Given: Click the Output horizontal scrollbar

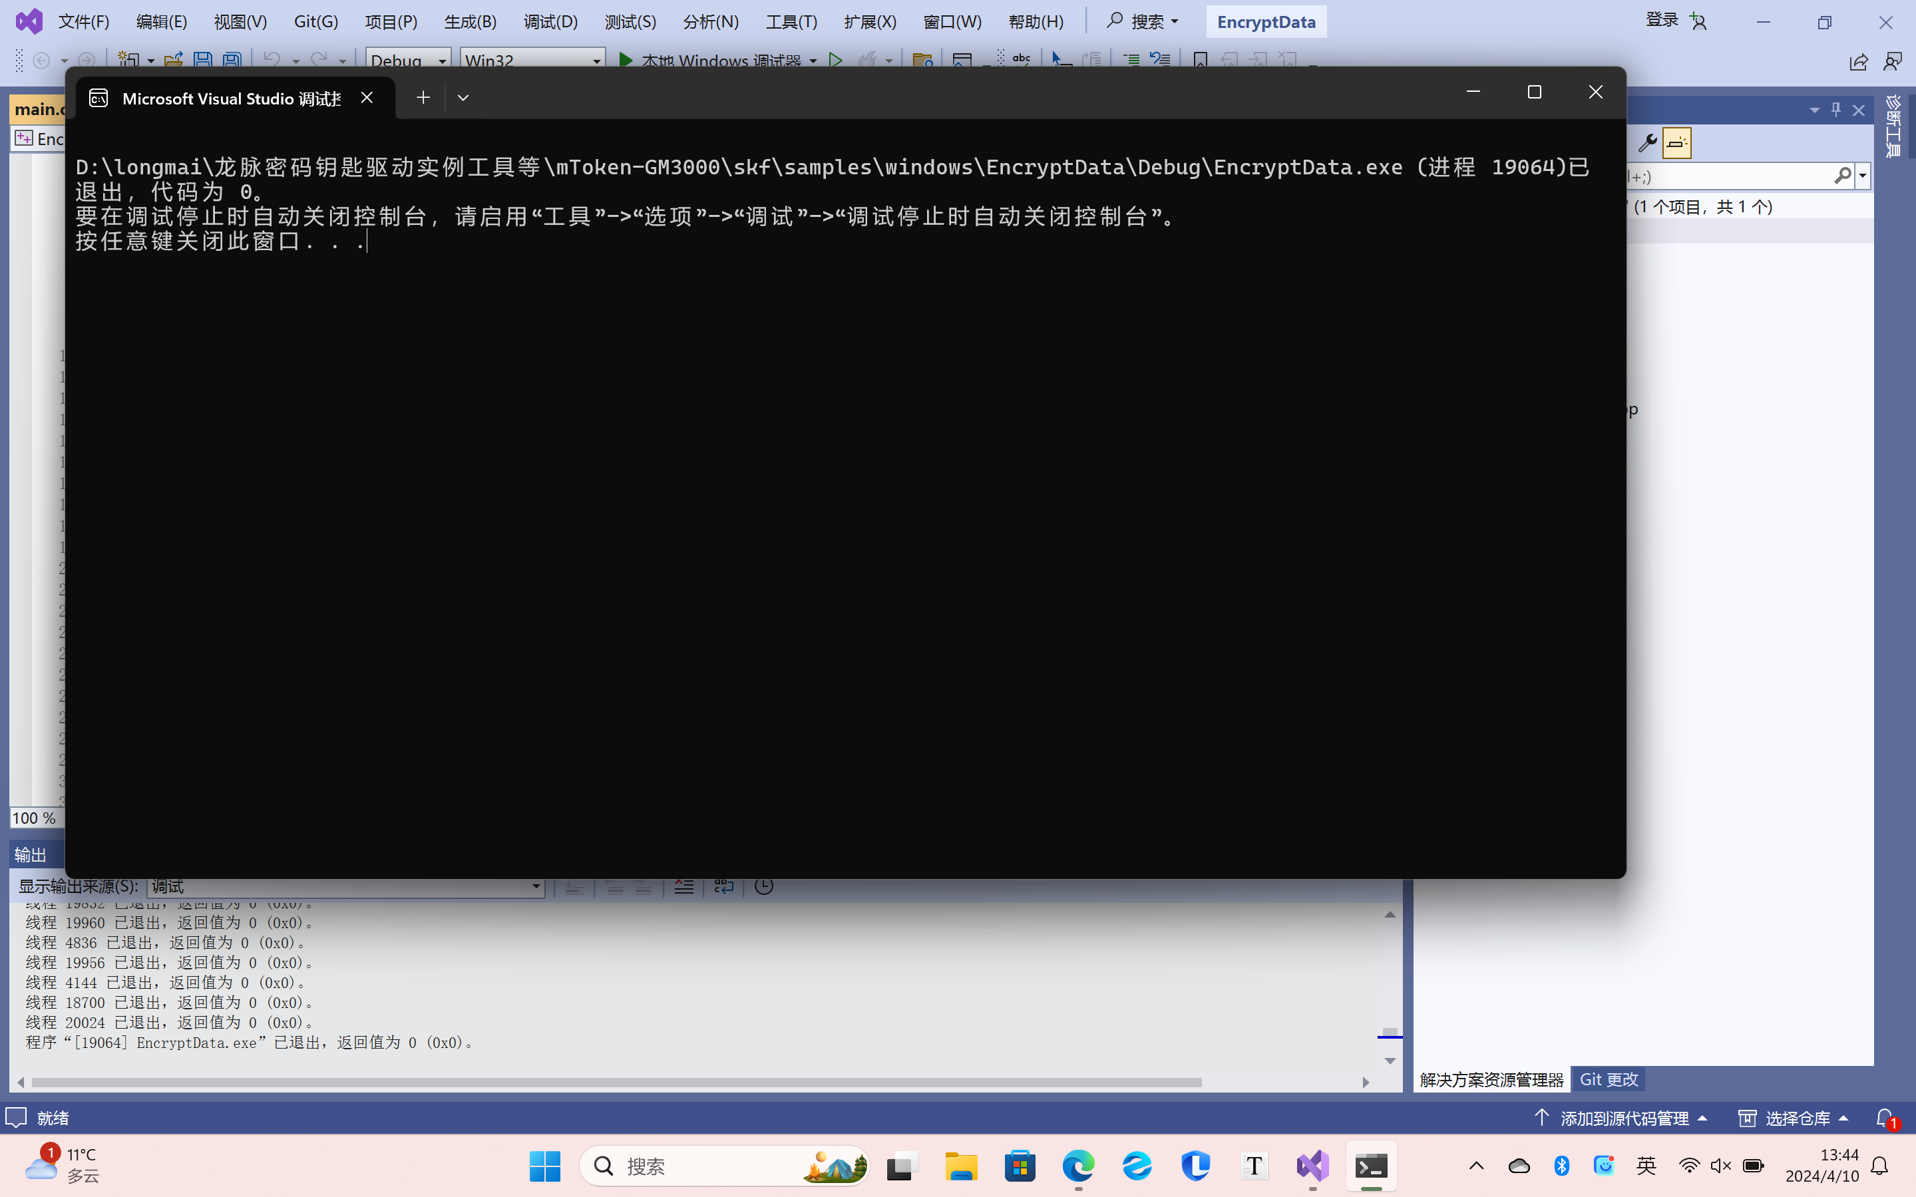Looking at the screenshot, I should [616, 1082].
